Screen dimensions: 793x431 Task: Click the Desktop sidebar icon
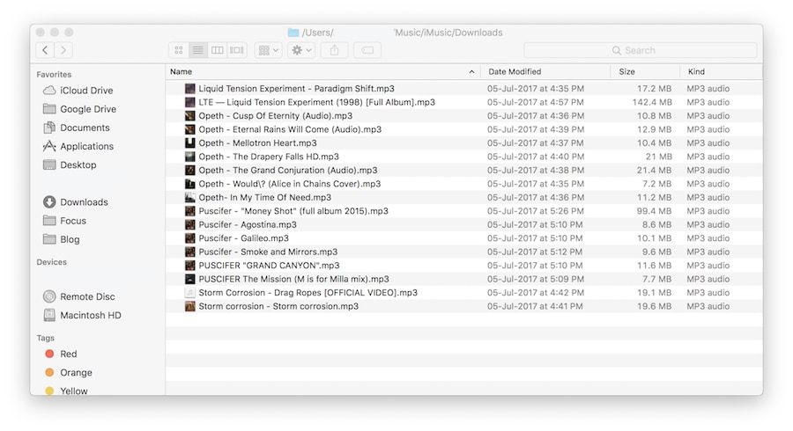[x=49, y=165]
